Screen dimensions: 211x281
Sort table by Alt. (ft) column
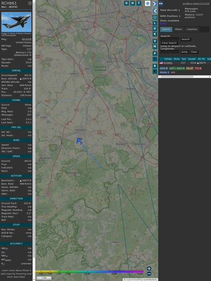pos(201,59)
